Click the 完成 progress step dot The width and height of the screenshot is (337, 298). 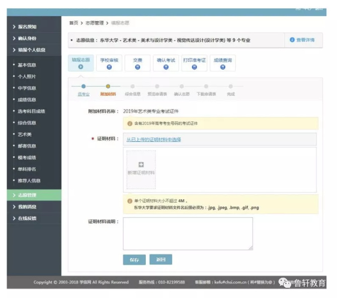coord(230,86)
